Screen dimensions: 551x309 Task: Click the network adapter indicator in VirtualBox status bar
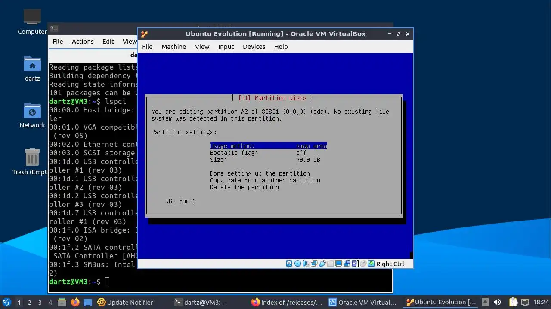pyautogui.click(x=314, y=264)
